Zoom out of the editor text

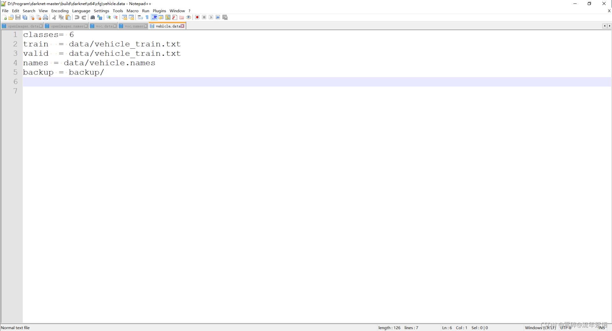116,17
